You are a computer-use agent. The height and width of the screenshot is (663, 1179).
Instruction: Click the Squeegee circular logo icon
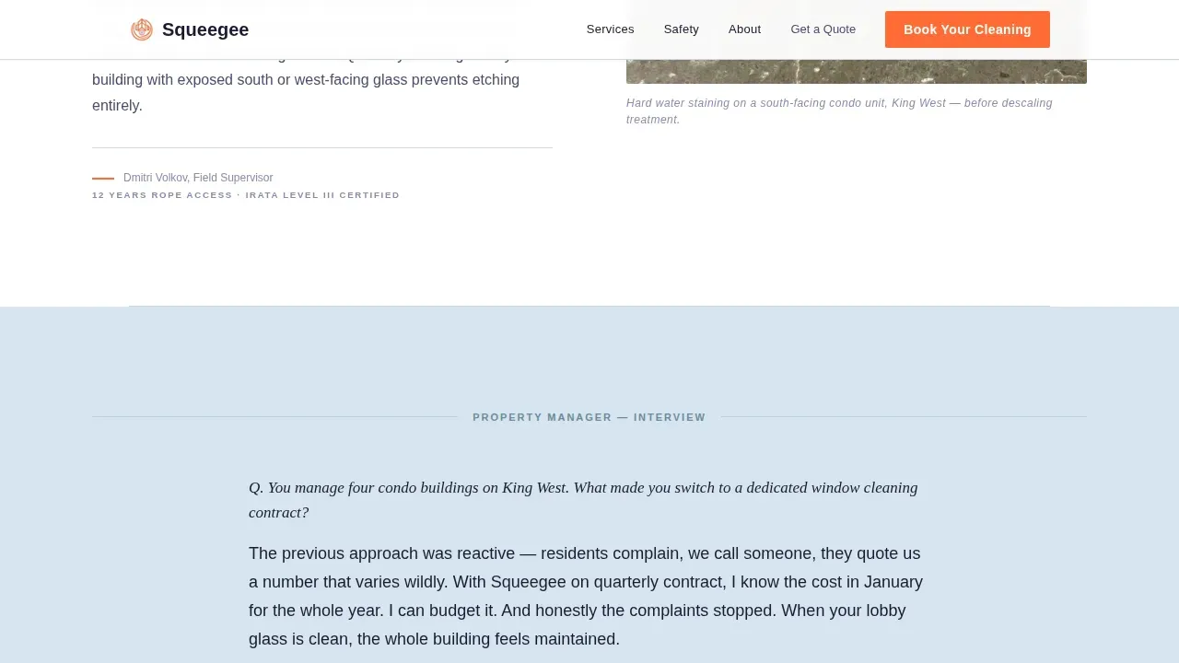(x=142, y=29)
